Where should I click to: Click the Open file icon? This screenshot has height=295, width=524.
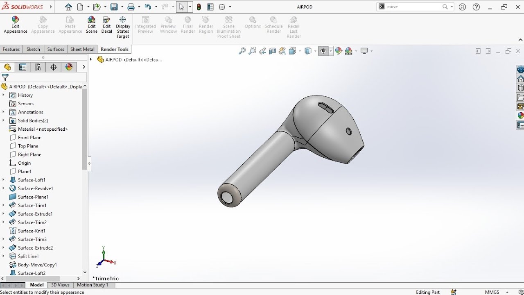pyautogui.click(x=97, y=7)
